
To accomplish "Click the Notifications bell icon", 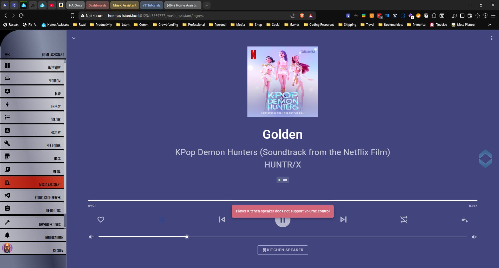I will point(7,235).
